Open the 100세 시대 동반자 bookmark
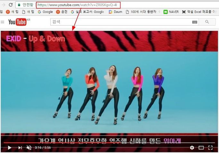 point(141,12)
